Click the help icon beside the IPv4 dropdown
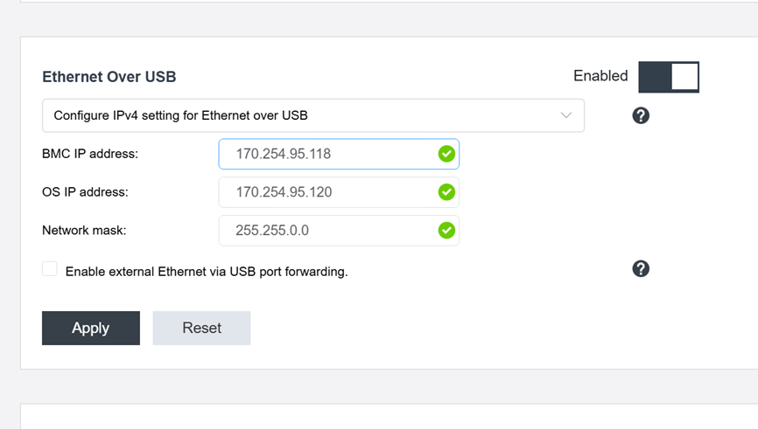 (x=641, y=115)
